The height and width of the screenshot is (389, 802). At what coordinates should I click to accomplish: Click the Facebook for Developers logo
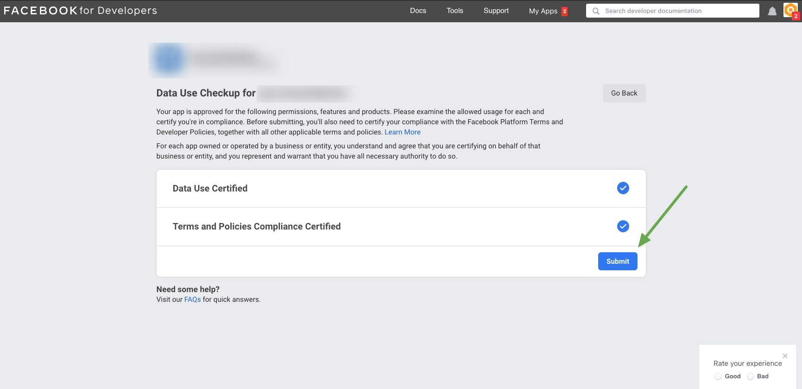80,11
